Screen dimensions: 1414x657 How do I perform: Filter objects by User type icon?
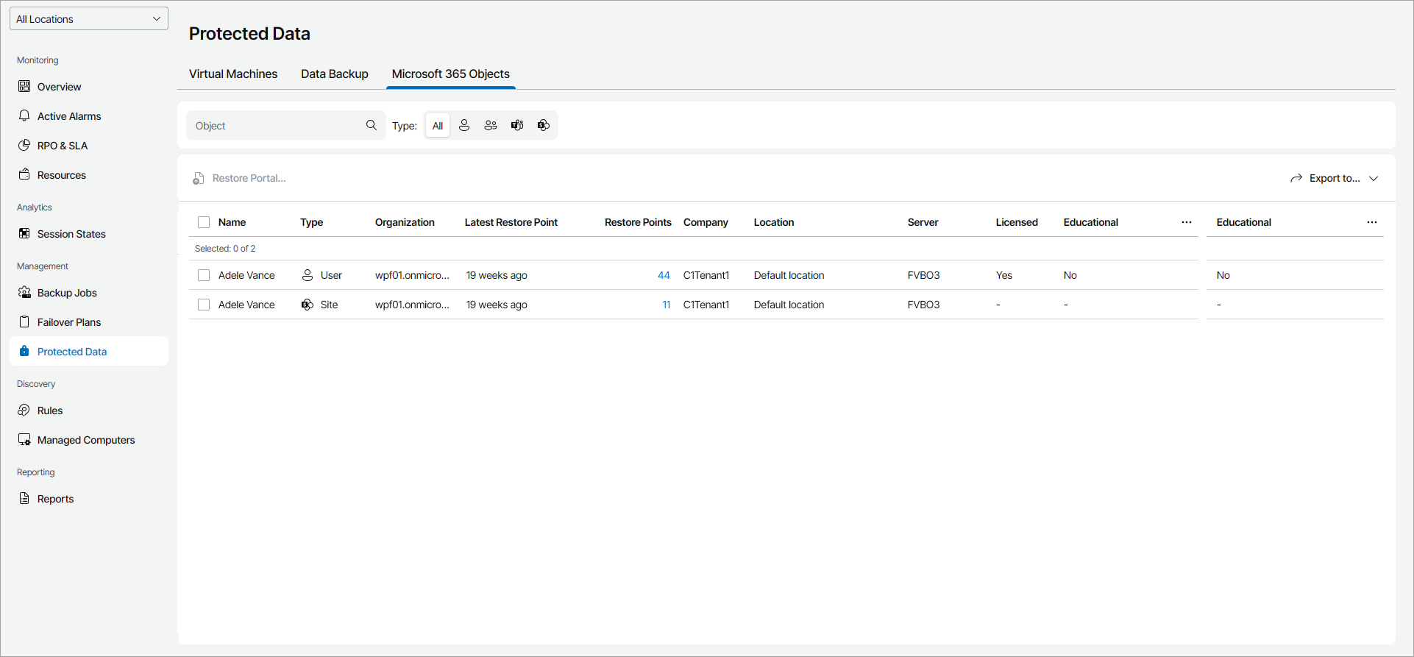point(464,126)
